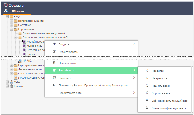194x115 pixels.
Task: Choose Свойства объекта from the context menu
Action: [70, 93]
